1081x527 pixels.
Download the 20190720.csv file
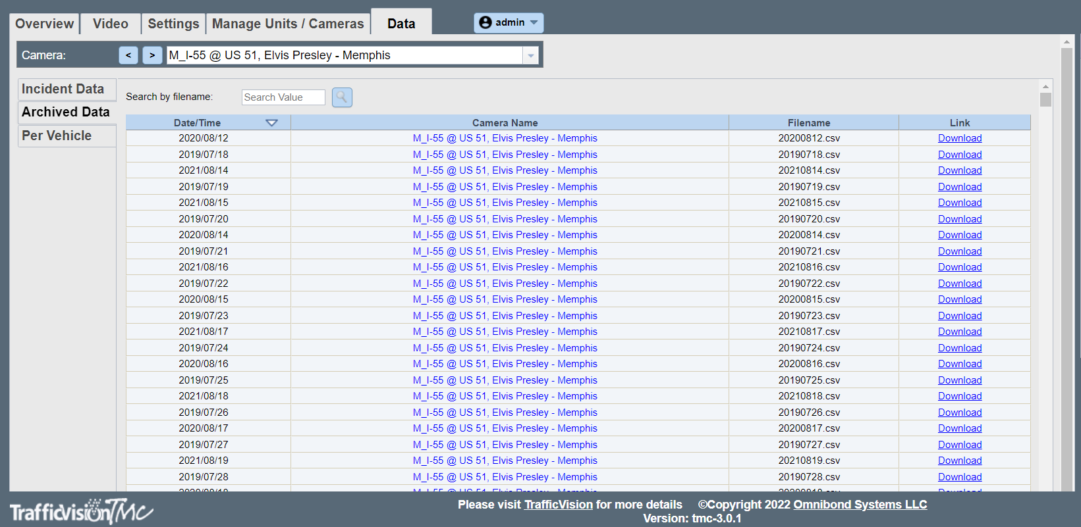point(960,219)
